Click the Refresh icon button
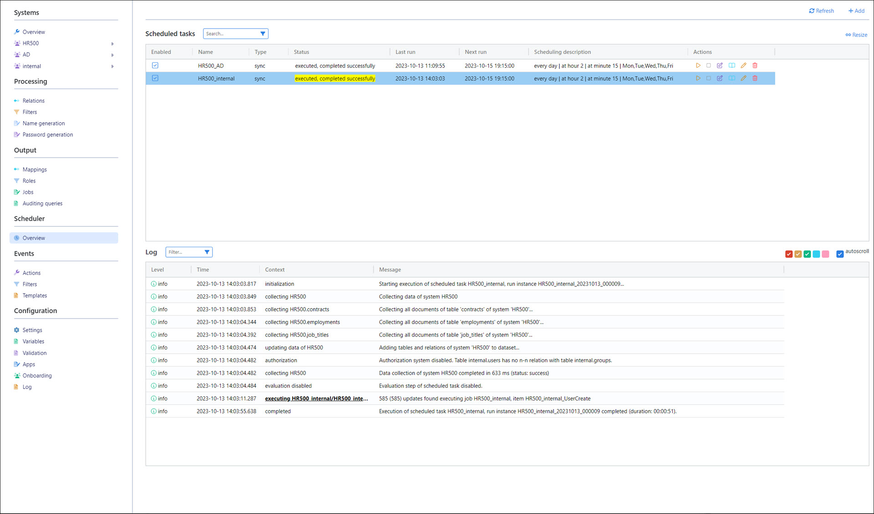Viewport: 874px width, 514px height. [812, 11]
